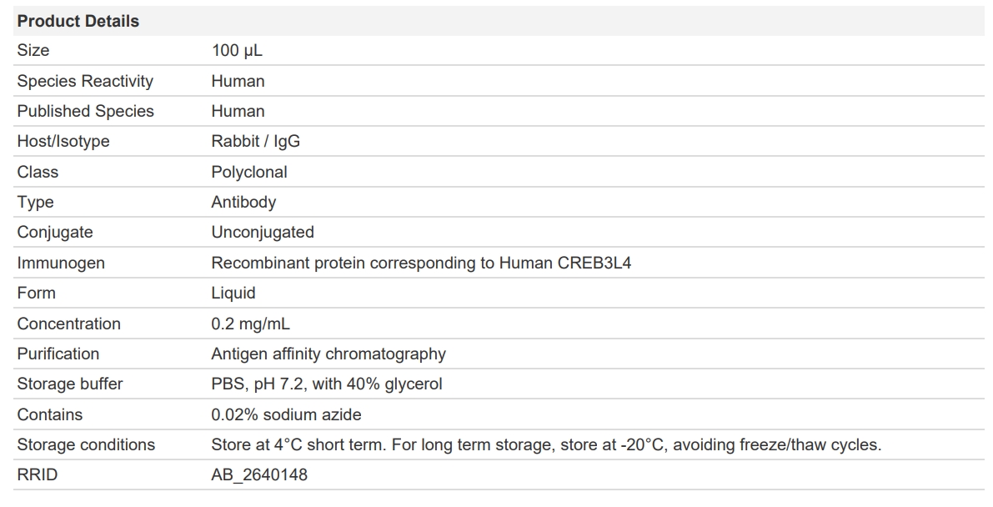Select the Rabbit / IgG value
993x507 pixels.
point(255,142)
